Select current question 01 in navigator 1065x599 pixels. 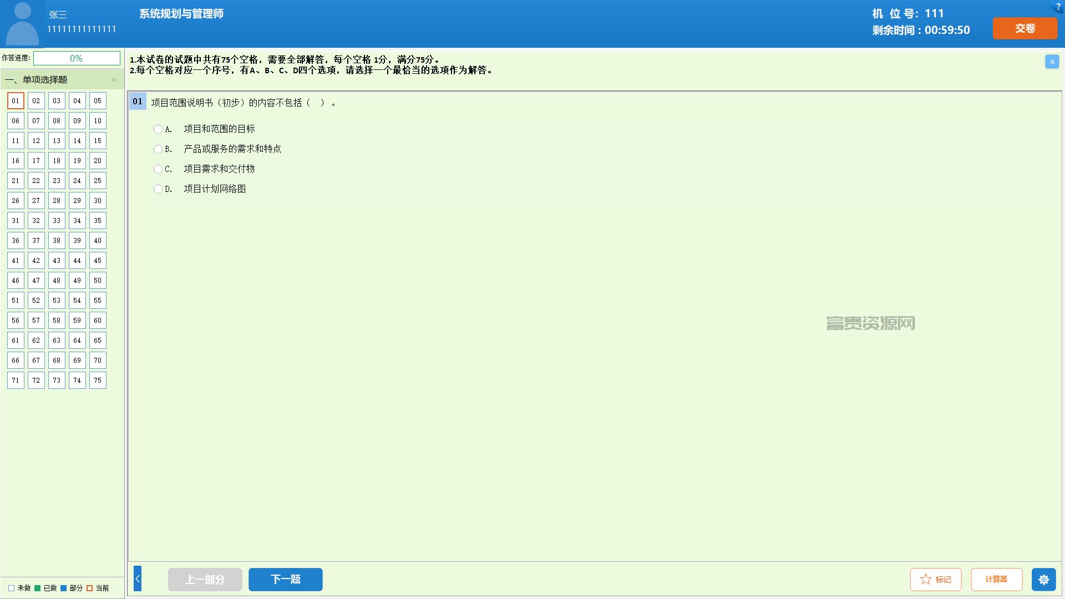click(x=16, y=101)
